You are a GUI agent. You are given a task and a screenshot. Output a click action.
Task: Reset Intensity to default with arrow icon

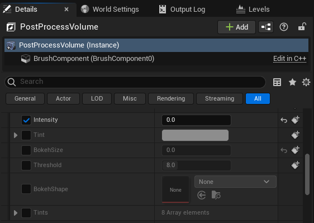(284, 120)
